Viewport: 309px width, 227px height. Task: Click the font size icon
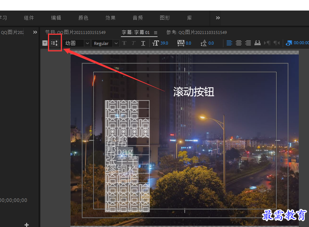point(156,43)
